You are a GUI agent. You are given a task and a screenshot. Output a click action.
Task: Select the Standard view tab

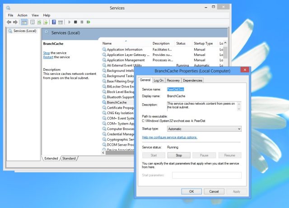(69, 158)
